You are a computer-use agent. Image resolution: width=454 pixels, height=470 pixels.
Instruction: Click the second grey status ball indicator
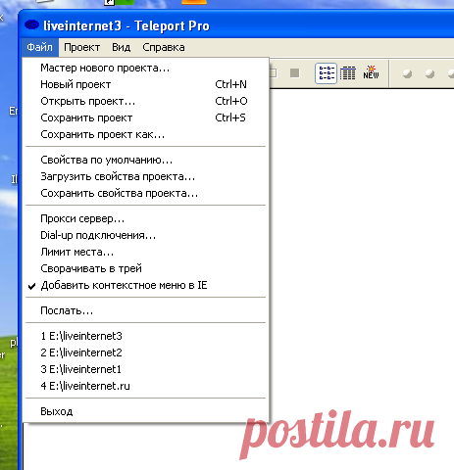(x=429, y=73)
